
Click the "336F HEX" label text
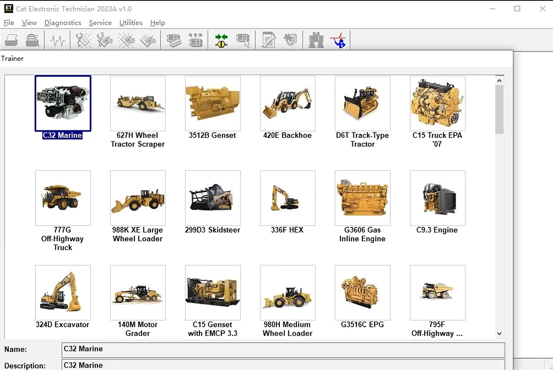[287, 230]
